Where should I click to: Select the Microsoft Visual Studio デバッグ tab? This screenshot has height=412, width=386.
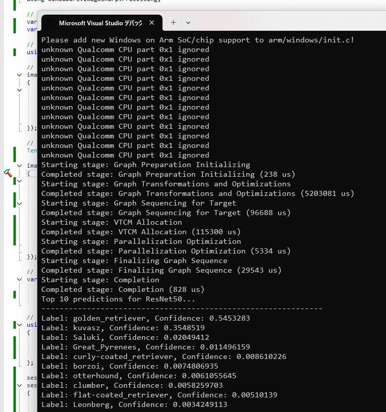[x=102, y=23]
